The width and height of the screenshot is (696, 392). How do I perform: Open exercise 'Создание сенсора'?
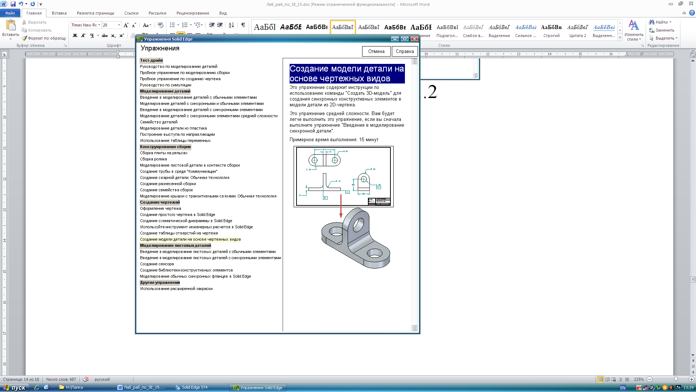click(x=157, y=264)
